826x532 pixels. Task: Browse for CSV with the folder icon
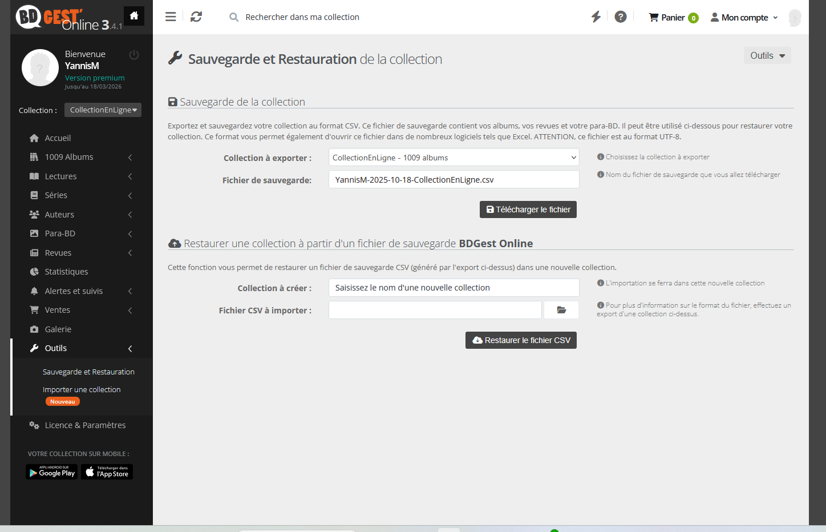tap(561, 310)
